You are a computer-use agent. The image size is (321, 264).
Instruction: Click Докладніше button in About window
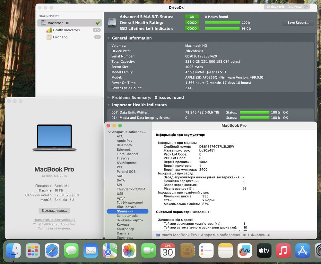(54, 211)
